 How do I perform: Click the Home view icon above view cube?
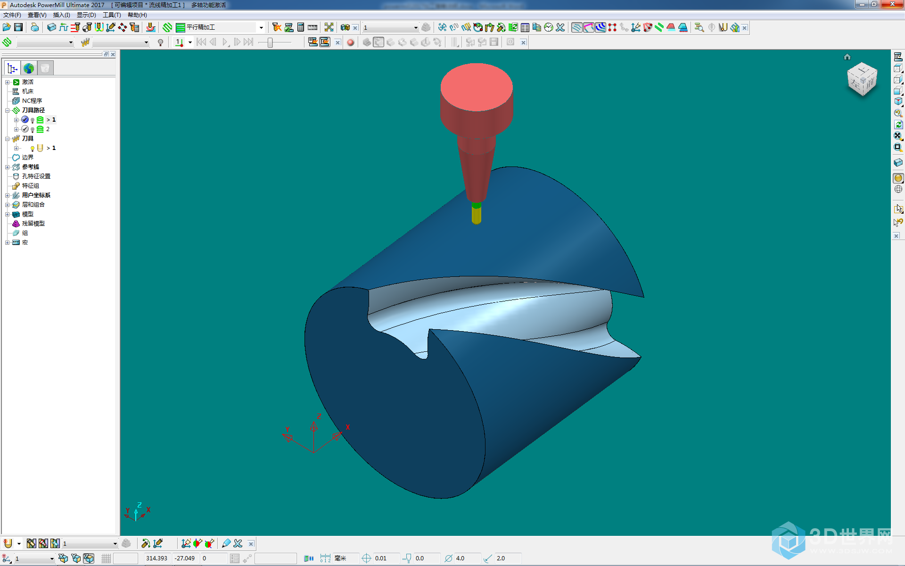pyautogui.click(x=847, y=57)
